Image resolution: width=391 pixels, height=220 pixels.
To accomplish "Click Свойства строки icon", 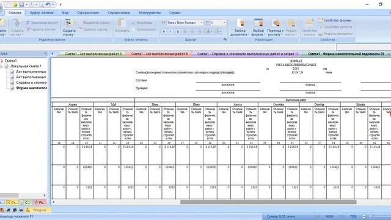I will click(309, 27).
